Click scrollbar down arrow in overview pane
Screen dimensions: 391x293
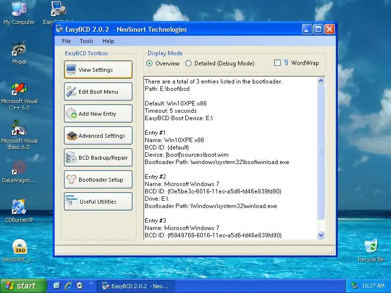tap(321, 235)
